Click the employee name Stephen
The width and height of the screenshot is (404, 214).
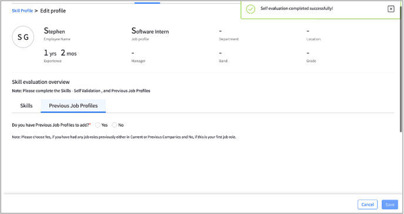coord(55,31)
